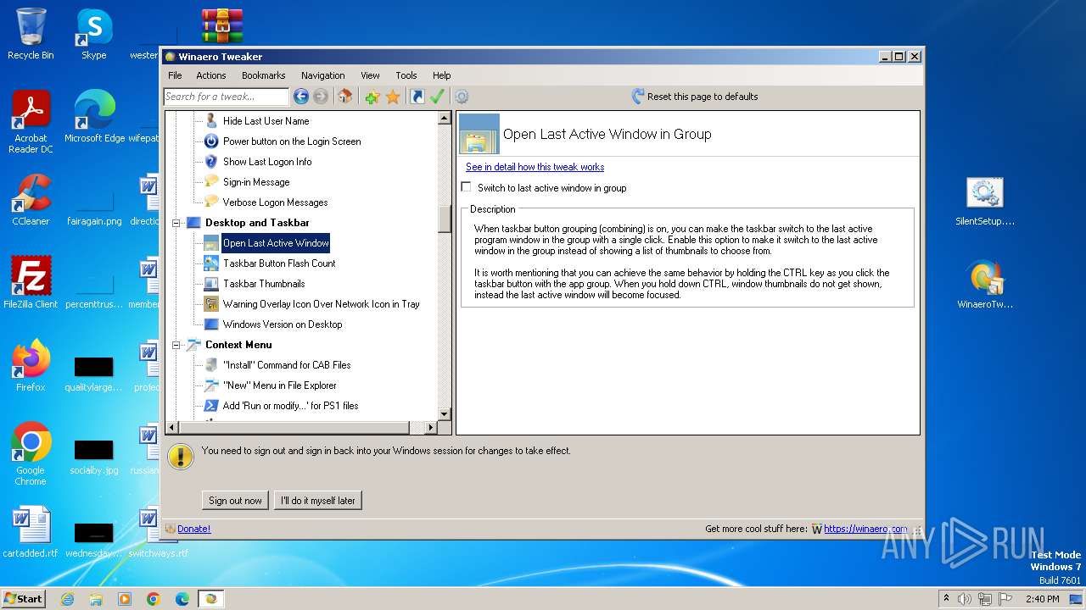Select Hide Last User Name tweak
The image size is (1086, 610).
pos(266,121)
